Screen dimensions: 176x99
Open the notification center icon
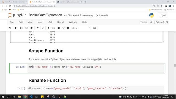(x=172, y=97)
